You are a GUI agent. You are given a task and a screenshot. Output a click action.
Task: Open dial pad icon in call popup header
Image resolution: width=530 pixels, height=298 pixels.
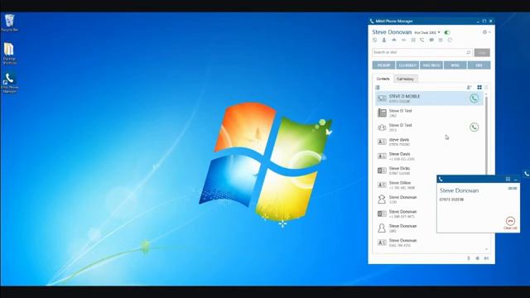[508, 179]
